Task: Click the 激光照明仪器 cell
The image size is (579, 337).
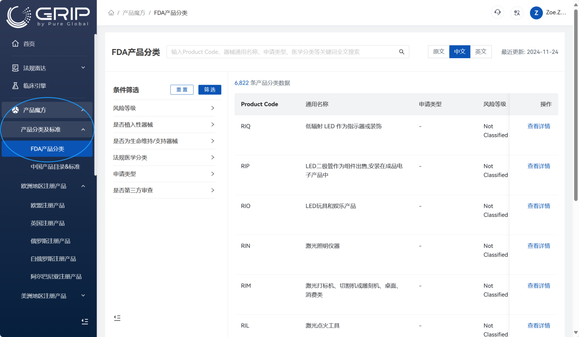Action: pos(322,245)
